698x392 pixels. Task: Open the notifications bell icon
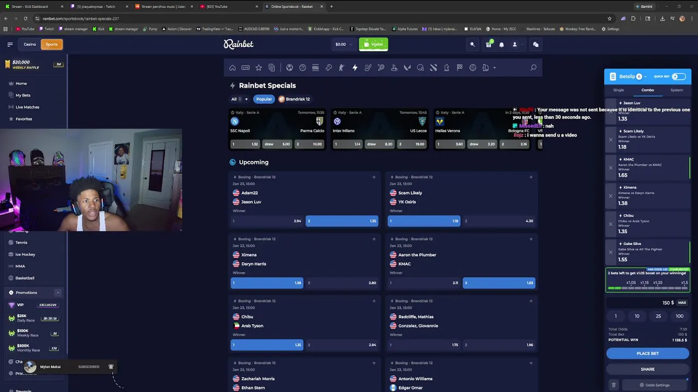(502, 45)
